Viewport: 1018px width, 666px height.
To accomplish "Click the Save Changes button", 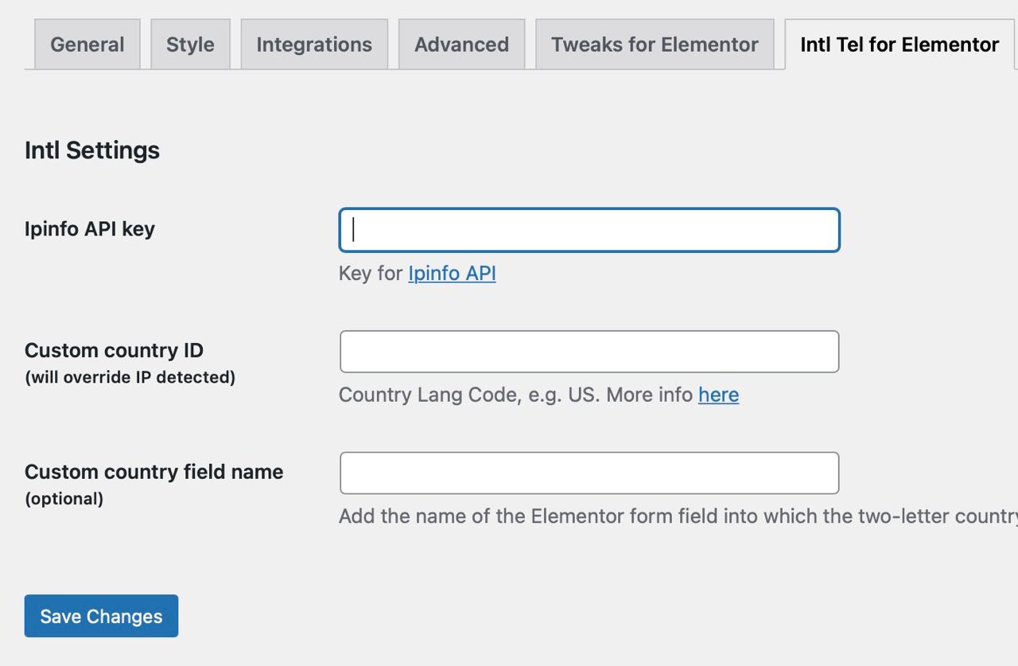I will point(101,616).
